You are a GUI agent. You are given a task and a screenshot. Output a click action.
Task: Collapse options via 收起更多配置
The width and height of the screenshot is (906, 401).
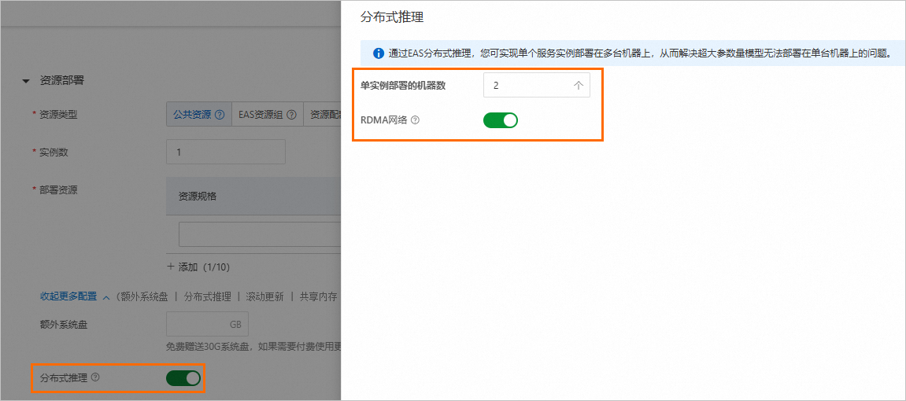pos(75,296)
